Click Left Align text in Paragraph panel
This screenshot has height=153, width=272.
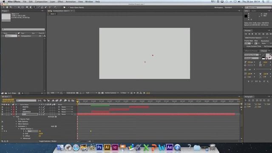click(246, 100)
